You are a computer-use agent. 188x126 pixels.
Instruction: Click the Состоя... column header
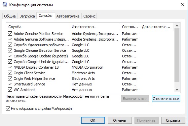[130, 27]
